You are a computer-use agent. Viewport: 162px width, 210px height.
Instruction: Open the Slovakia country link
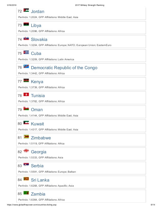[39, 39]
